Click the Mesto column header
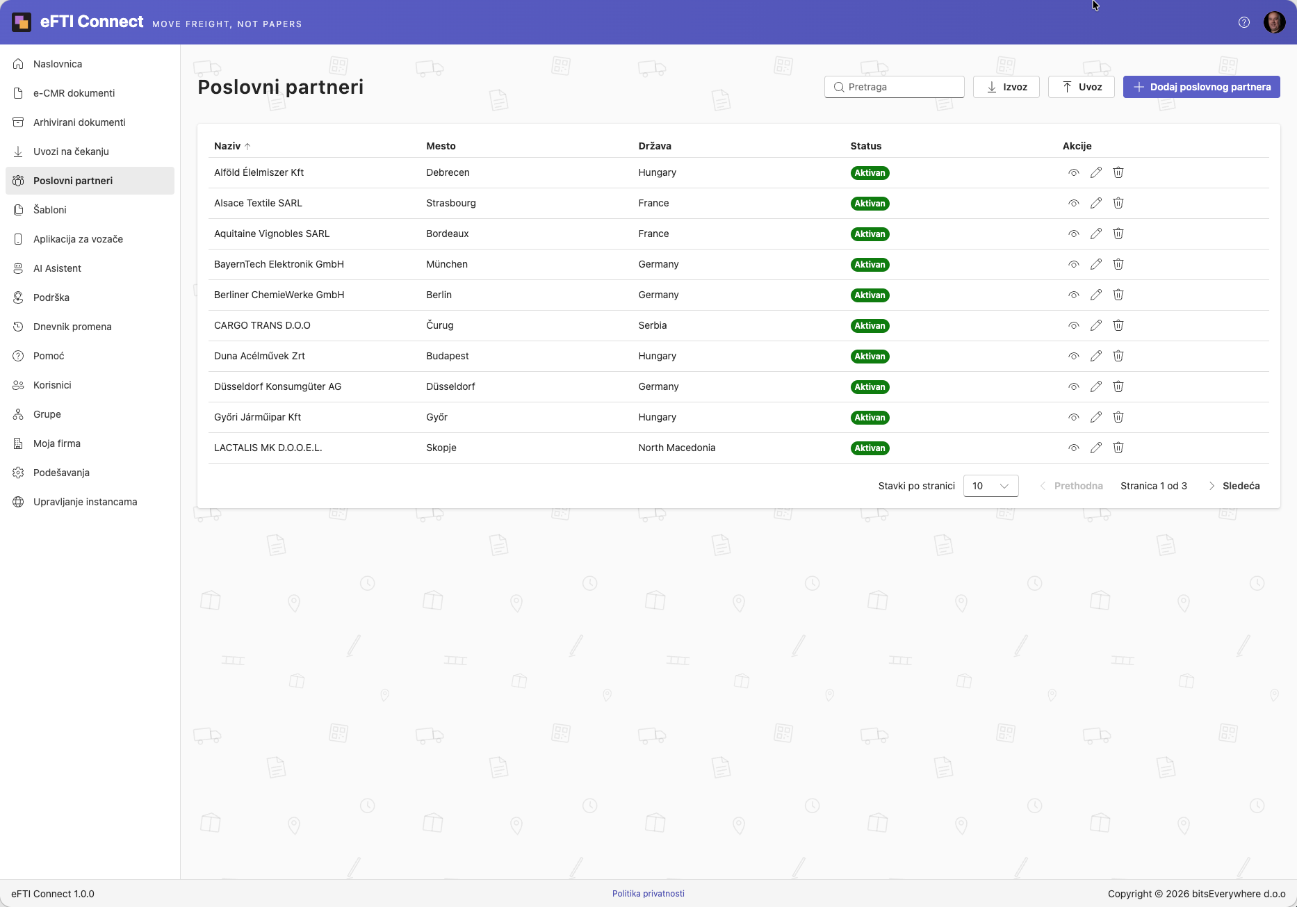Viewport: 1297px width, 907px height. [441, 146]
